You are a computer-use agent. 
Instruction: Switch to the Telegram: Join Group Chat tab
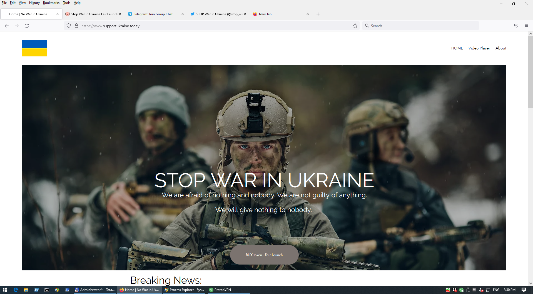point(153,14)
